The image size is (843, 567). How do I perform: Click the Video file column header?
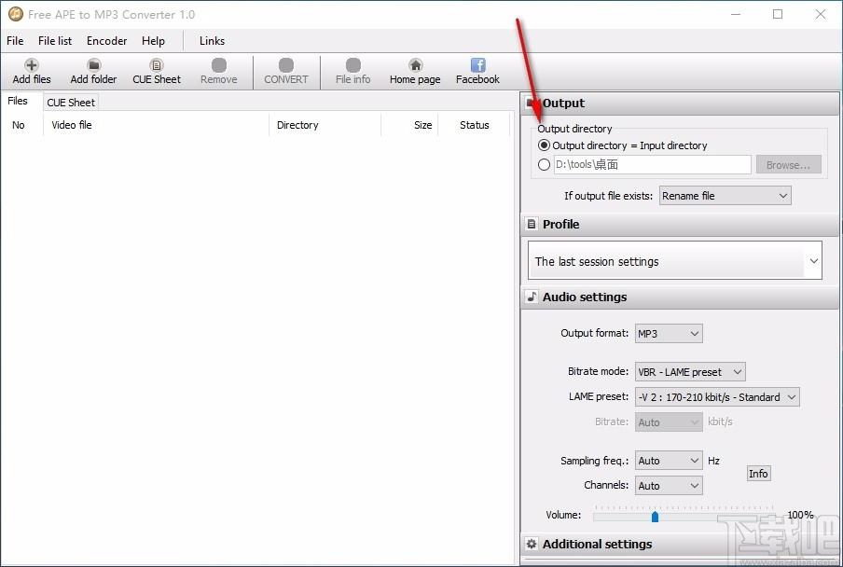(156, 125)
